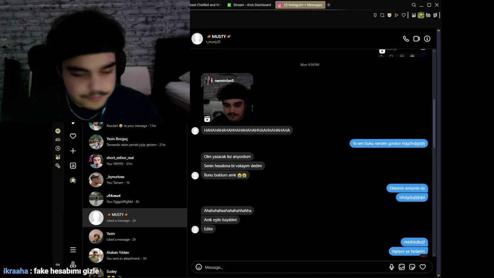Open the Sudey conversation
Image resolution: width=494 pixels, height=278 pixels.
pos(135,272)
